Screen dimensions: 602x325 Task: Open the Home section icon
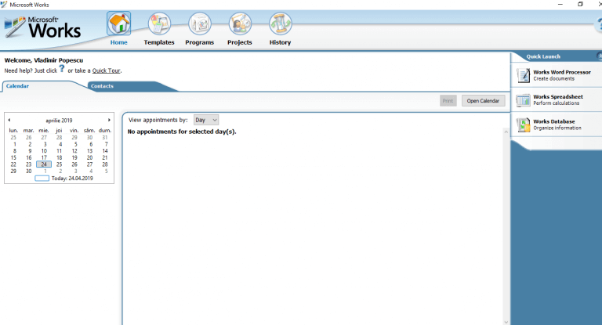pos(118,23)
